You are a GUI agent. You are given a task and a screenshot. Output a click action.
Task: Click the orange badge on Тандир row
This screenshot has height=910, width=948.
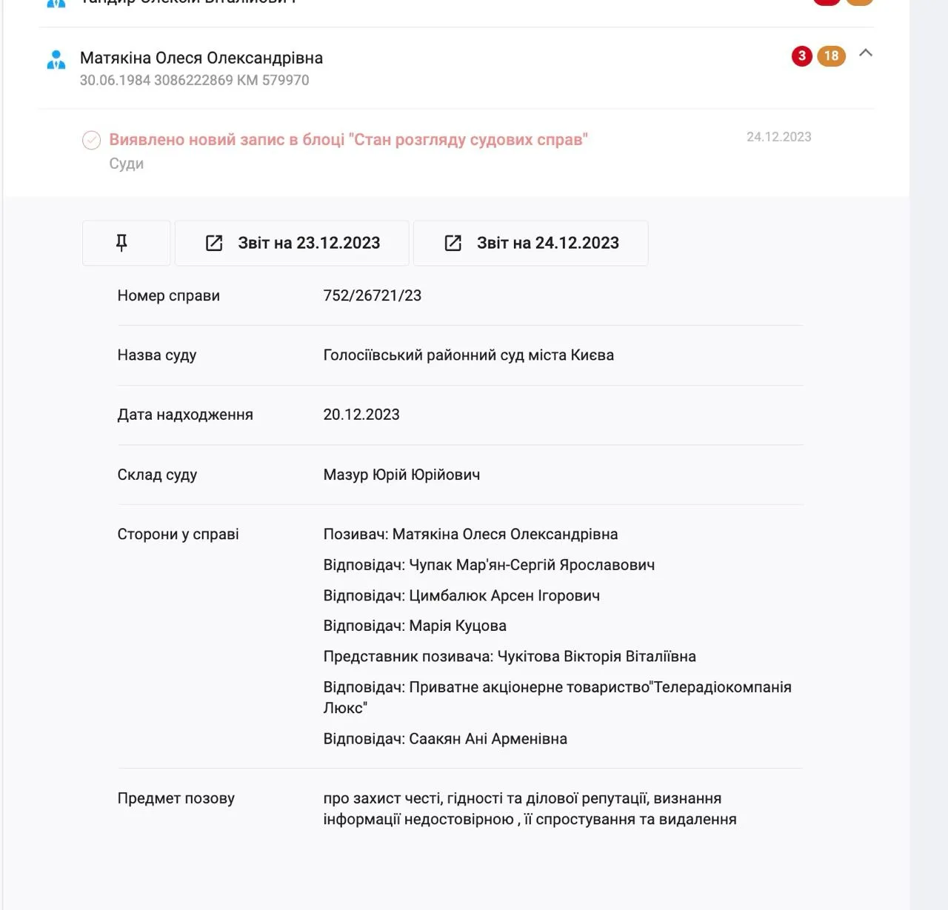[x=860, y=1]
